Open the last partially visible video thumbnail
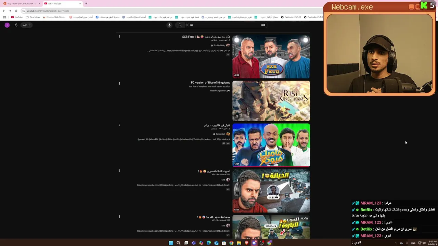Screen dimensions: 438x246 (x=271, y=227)
